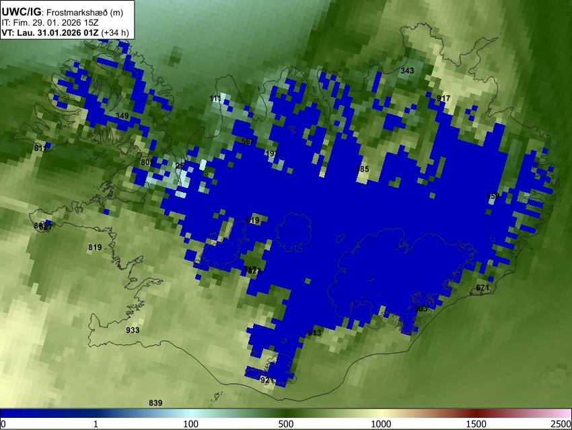572x430 pixels.
Task: Click the legend tick label 500
Action: (x=285, y=424)
